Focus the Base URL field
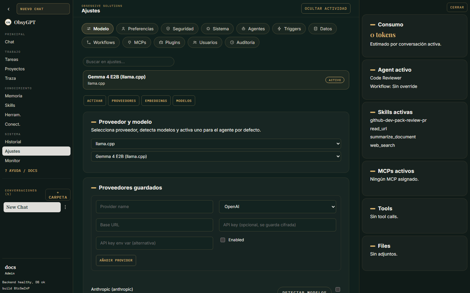The image size is (470, 293). pos(154,225)
